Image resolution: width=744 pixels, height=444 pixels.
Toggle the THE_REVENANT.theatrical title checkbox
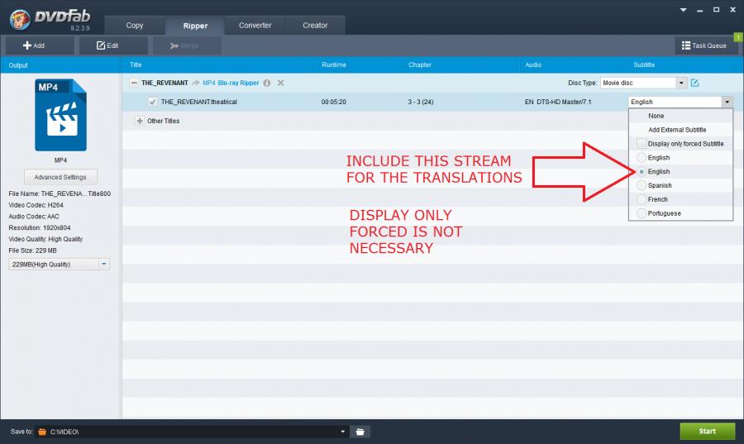pyautogui.click(x=152, y=102)
